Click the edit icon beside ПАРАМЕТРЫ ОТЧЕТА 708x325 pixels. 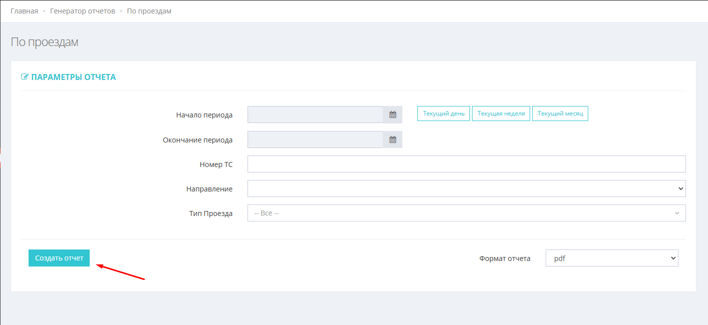25,77
